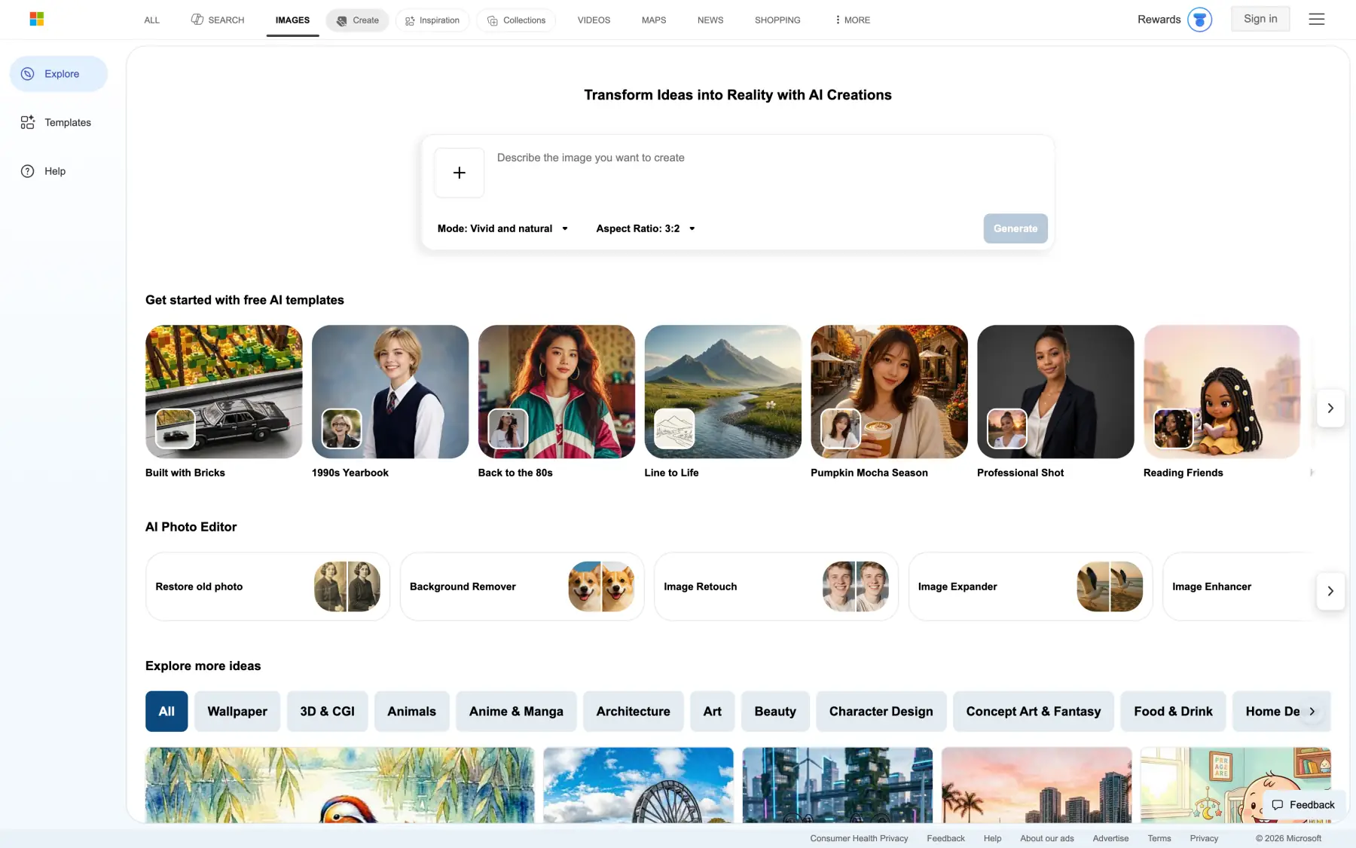Go to the MAPS tab
Viewport: 1356px width, 848px height.
point(654,20)
